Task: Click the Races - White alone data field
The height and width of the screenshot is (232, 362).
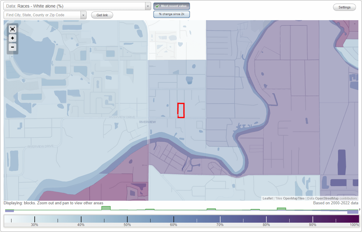Action: tap(74, 6)
